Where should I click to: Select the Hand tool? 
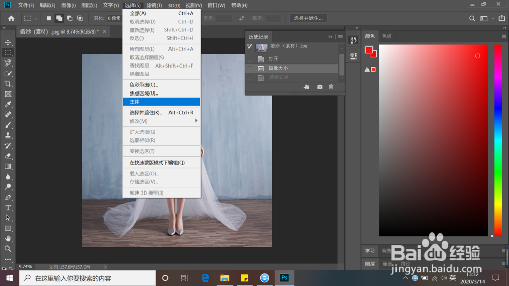pos(8,239)
